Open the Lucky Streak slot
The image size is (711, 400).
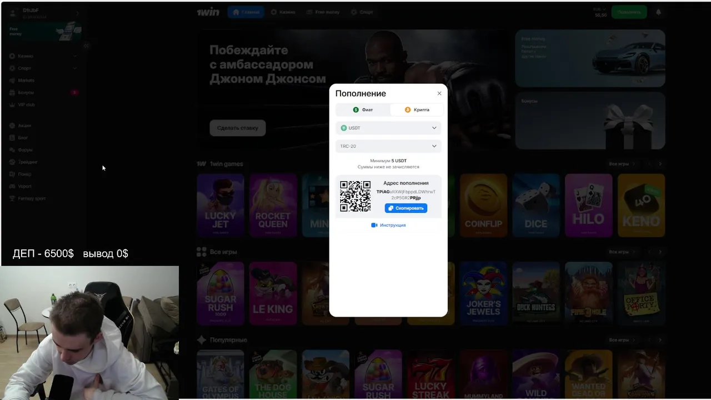[430, 375]
